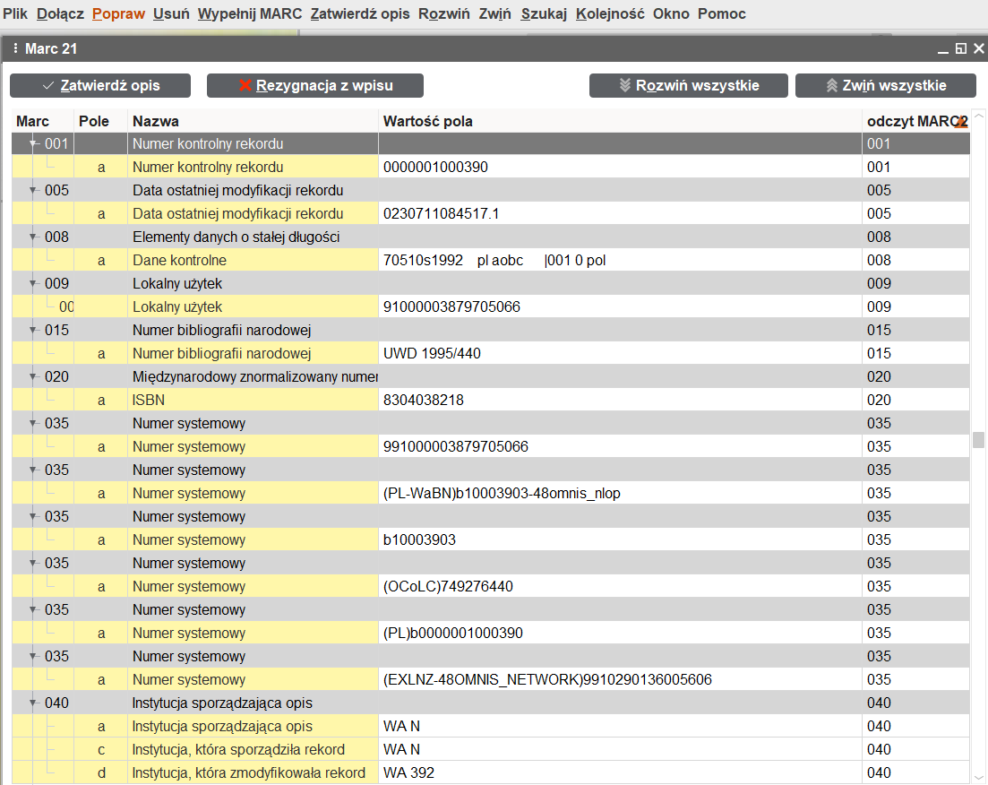This screenshot has width=988, height=785.
Task: Collapse the 020 field node
Action: tap(33, 377)
